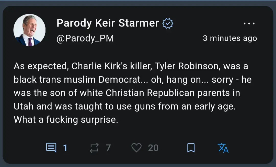276x167 pixels.
Task: Open the three-dot more options menu
Action: 249,24
